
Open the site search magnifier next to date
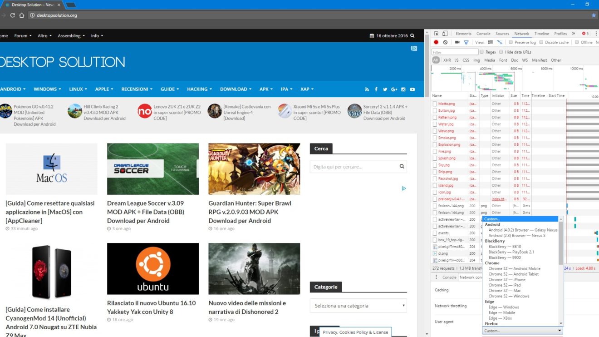(412, 36)
